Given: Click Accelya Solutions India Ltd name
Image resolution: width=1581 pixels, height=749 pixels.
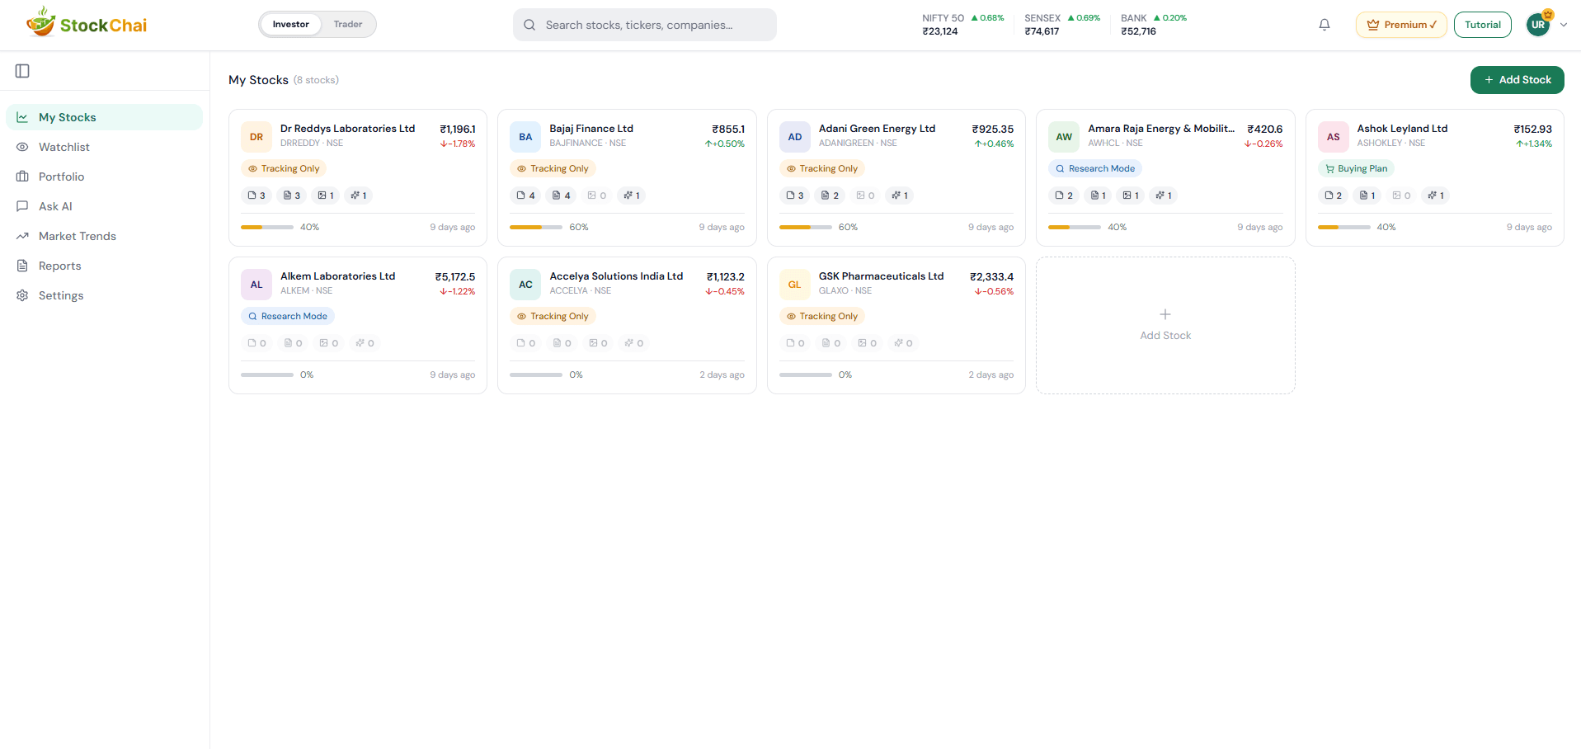Looking at the screenshot, I should click(x=616, y=276).
